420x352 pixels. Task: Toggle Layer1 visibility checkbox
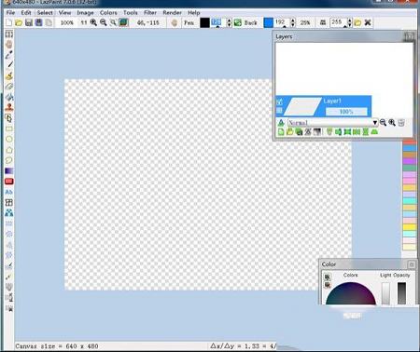[x=279, y=102]
